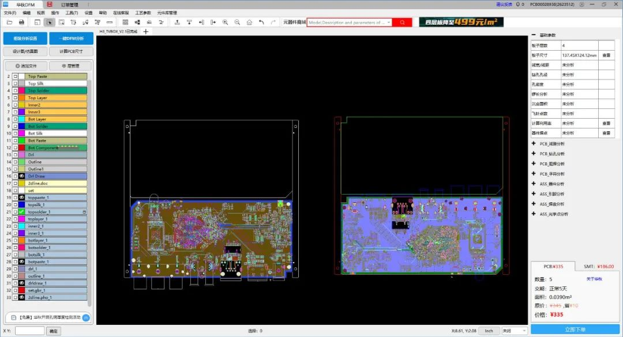Select the zoom out tool

[237, 22]
